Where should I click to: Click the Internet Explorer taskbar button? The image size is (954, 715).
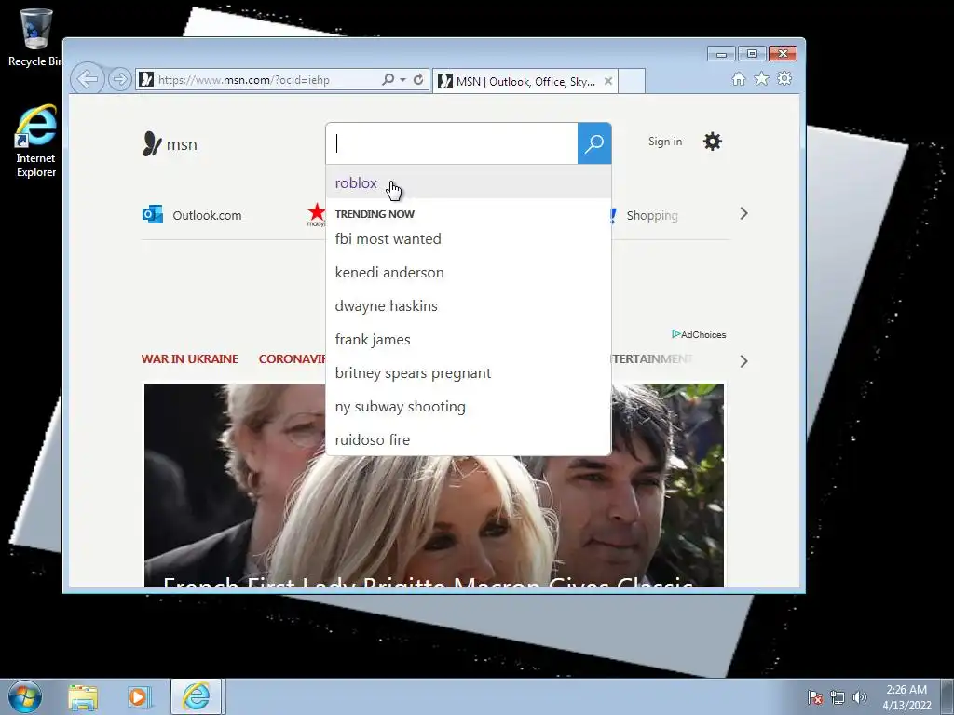pos(196,696)
